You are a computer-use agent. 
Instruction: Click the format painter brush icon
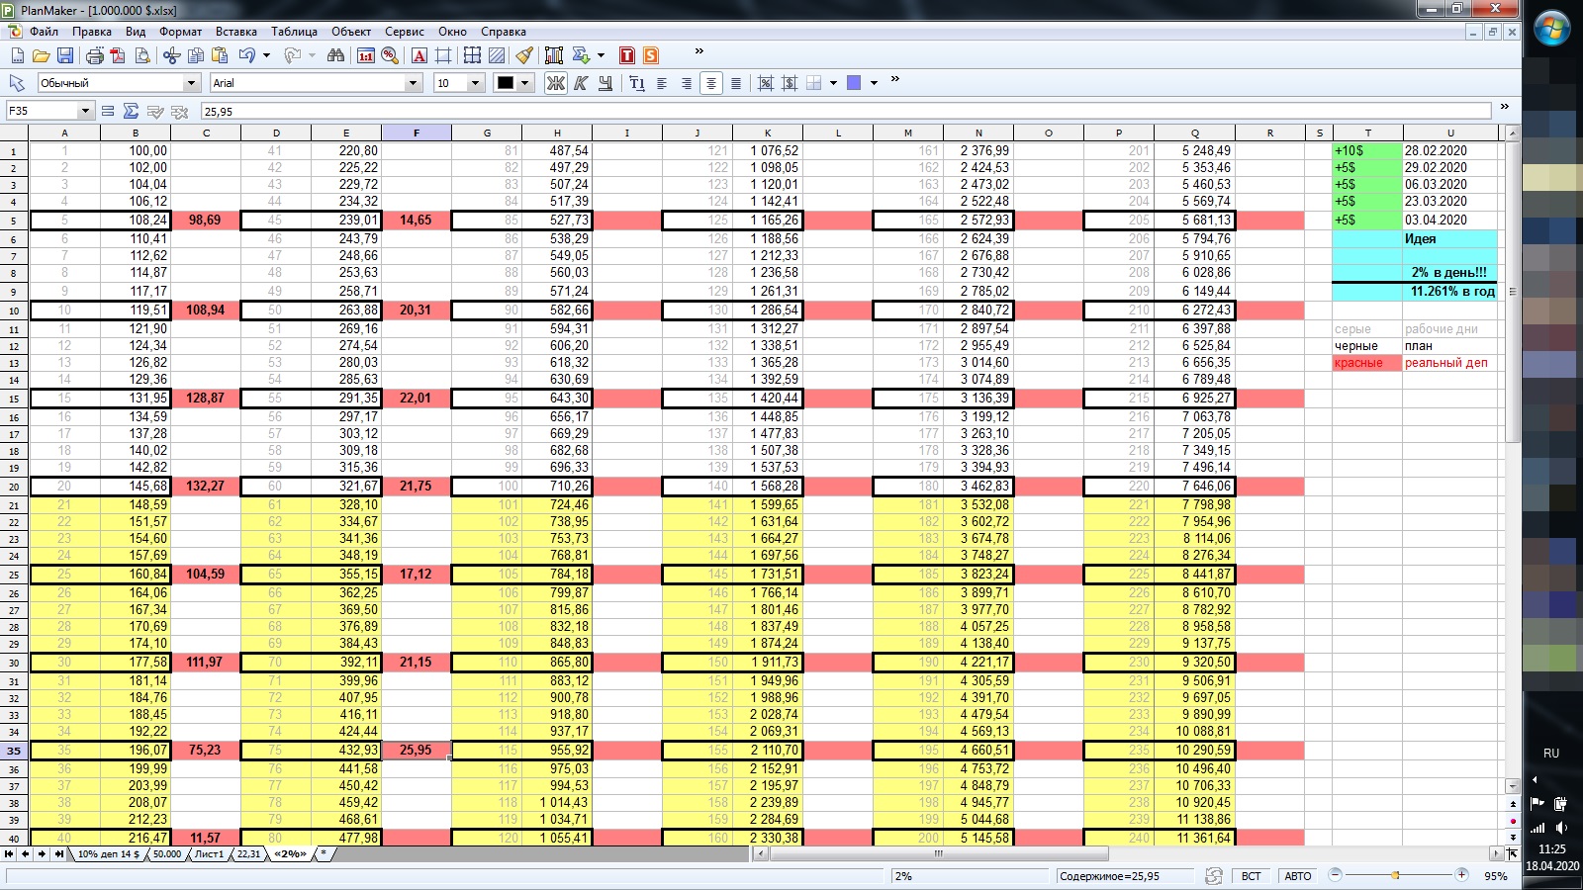point(523,55)
